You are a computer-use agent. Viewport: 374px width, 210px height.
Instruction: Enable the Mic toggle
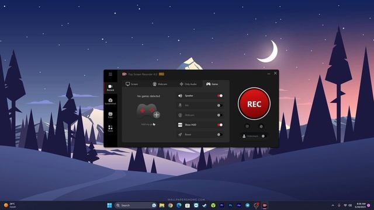coord(220,105)
